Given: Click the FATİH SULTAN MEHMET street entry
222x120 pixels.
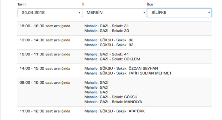Looking at the screenshot, I should pyautogui.click(x=128, y=73).
